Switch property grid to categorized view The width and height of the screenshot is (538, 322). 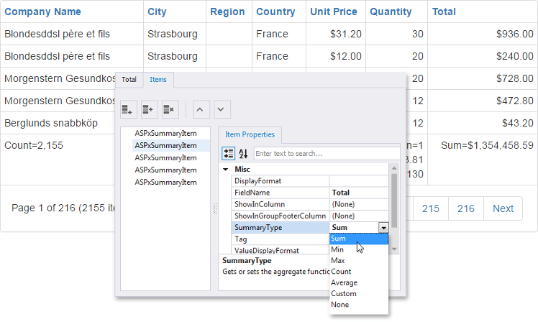point(228,153)
